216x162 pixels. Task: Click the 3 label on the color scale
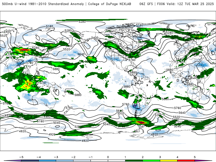coord(160,157)
